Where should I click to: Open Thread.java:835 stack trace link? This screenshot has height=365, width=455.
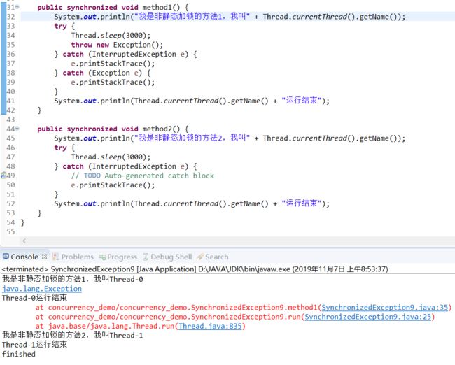(210, 326)
